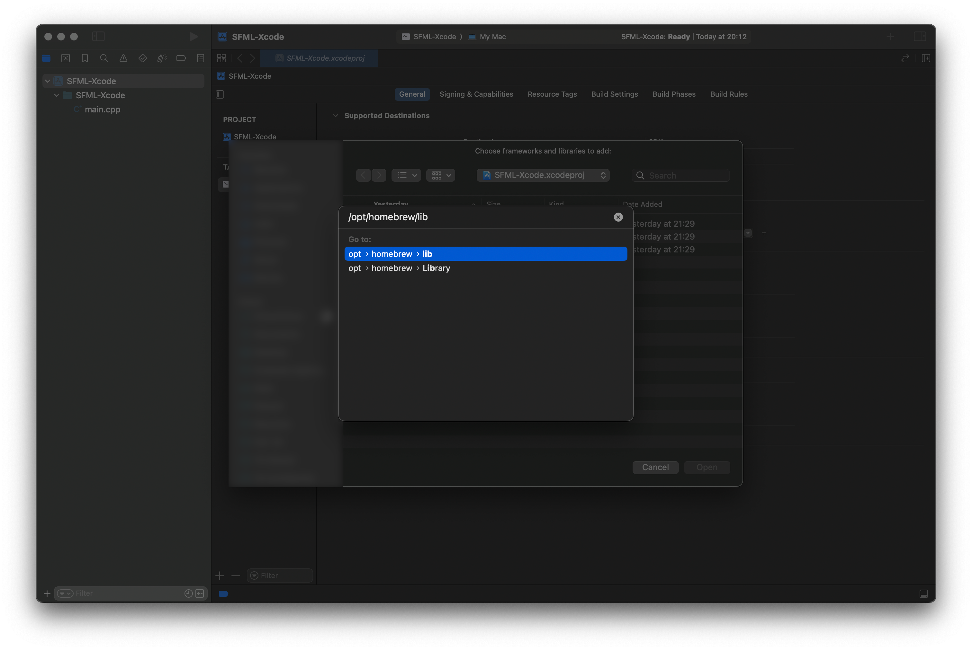Click the editor options swap-arrows icon
This screenshot has width=972, height=650.
point(905,58)
